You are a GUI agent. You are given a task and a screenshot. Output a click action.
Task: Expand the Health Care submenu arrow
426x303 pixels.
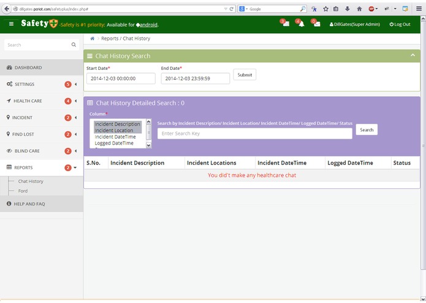click(x=76, y=101)
